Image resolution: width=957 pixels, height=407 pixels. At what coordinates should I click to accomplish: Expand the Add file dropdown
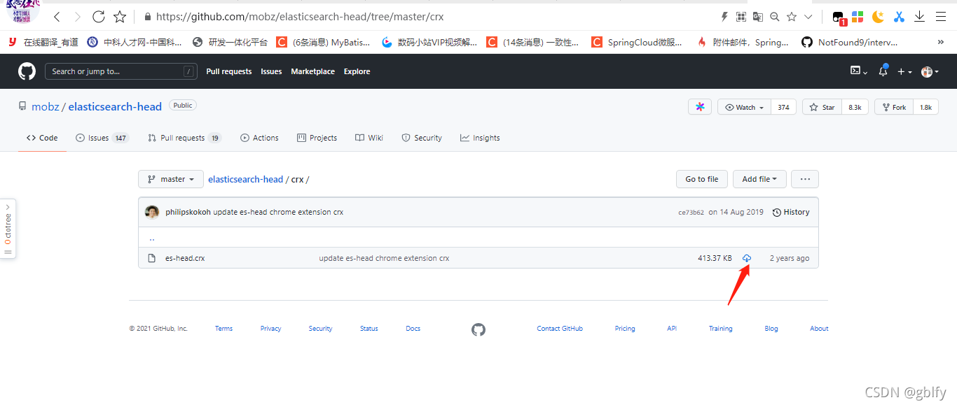point(759,179)
